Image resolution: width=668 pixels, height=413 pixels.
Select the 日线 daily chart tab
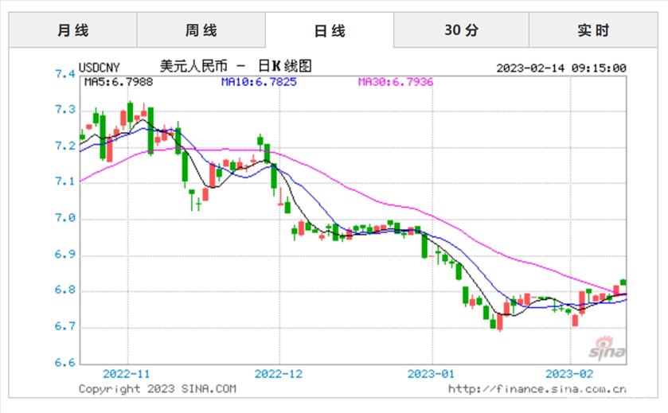coord(330,30)
